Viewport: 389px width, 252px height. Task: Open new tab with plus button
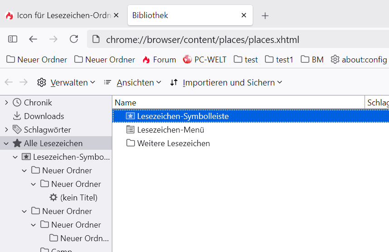tap(265, 16)
